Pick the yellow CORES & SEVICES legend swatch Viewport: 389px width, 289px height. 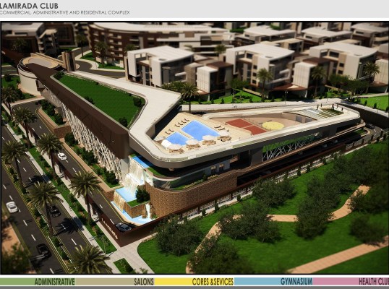(x=194, y=282)
